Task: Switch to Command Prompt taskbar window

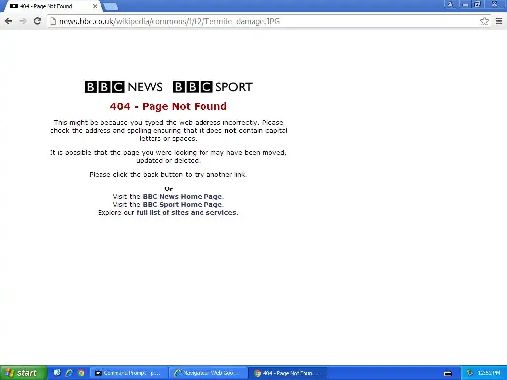Action: click(x=129, y=373)
